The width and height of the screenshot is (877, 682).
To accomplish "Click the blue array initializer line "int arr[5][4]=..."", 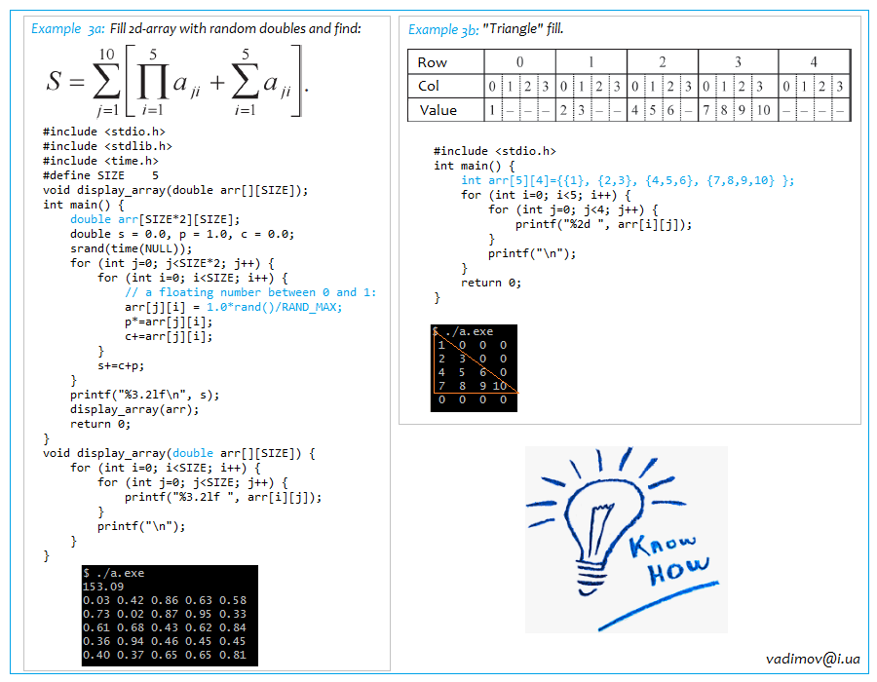I will (628, 180).
